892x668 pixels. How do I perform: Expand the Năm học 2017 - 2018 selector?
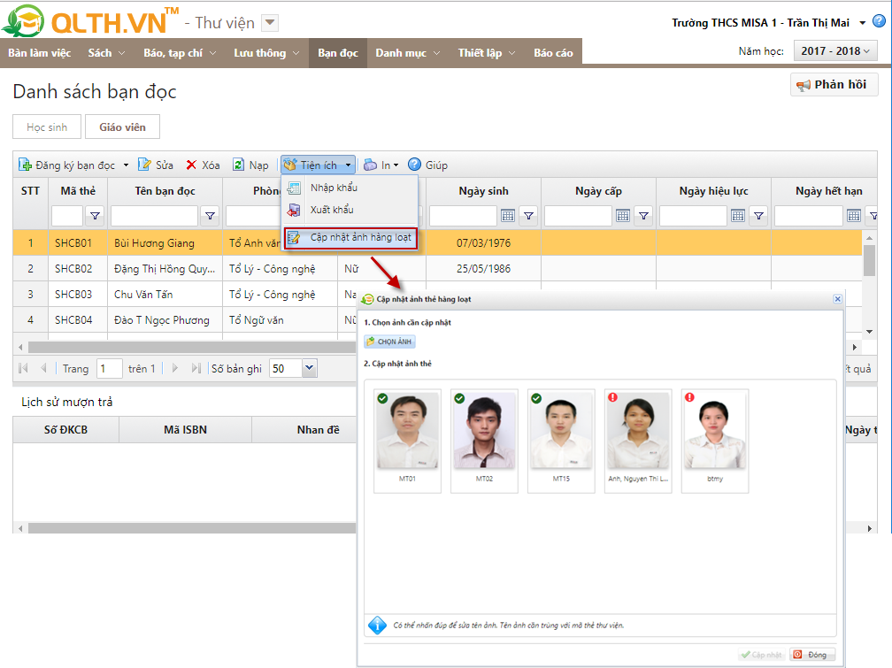click(x=834, y=51)
